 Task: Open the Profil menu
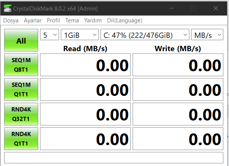[53, 20]
